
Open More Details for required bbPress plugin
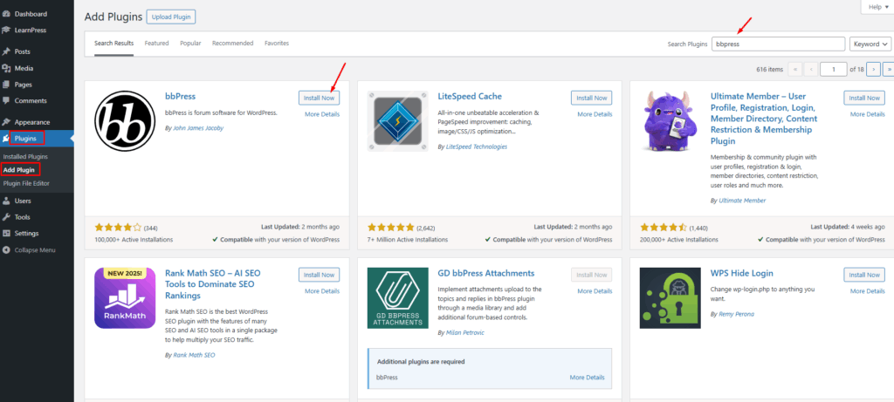click(588, 378)
